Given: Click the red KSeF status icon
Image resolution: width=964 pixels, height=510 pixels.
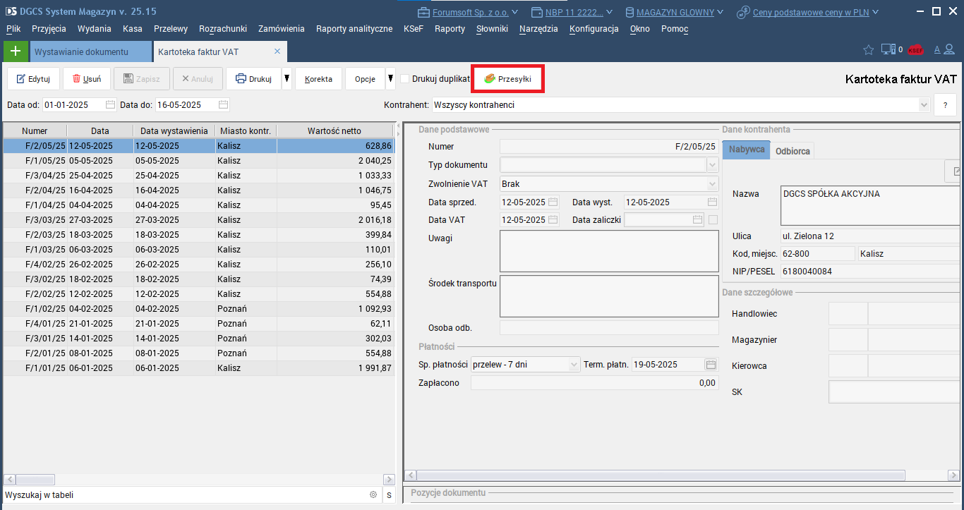Looking at the screenshot, I should tap(915, 50).
